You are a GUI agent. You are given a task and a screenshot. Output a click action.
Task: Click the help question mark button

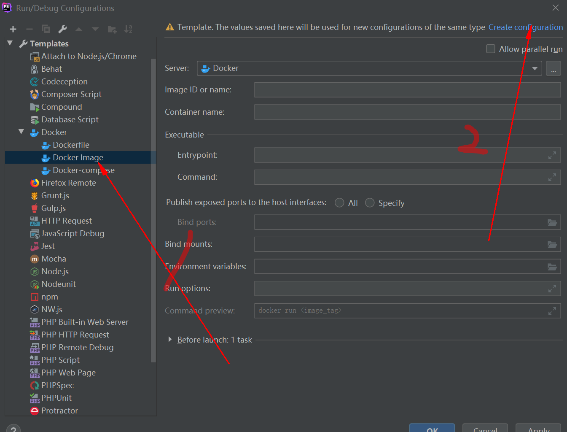(13, 429)
